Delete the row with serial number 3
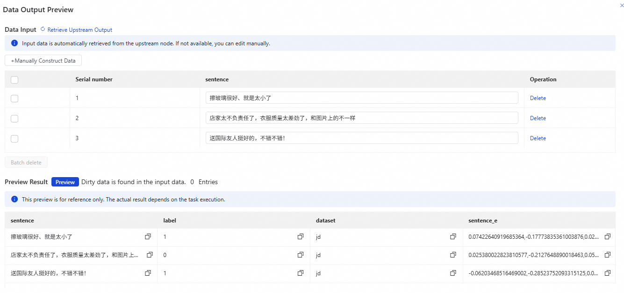The image size is (624, 293). (538, 138)
